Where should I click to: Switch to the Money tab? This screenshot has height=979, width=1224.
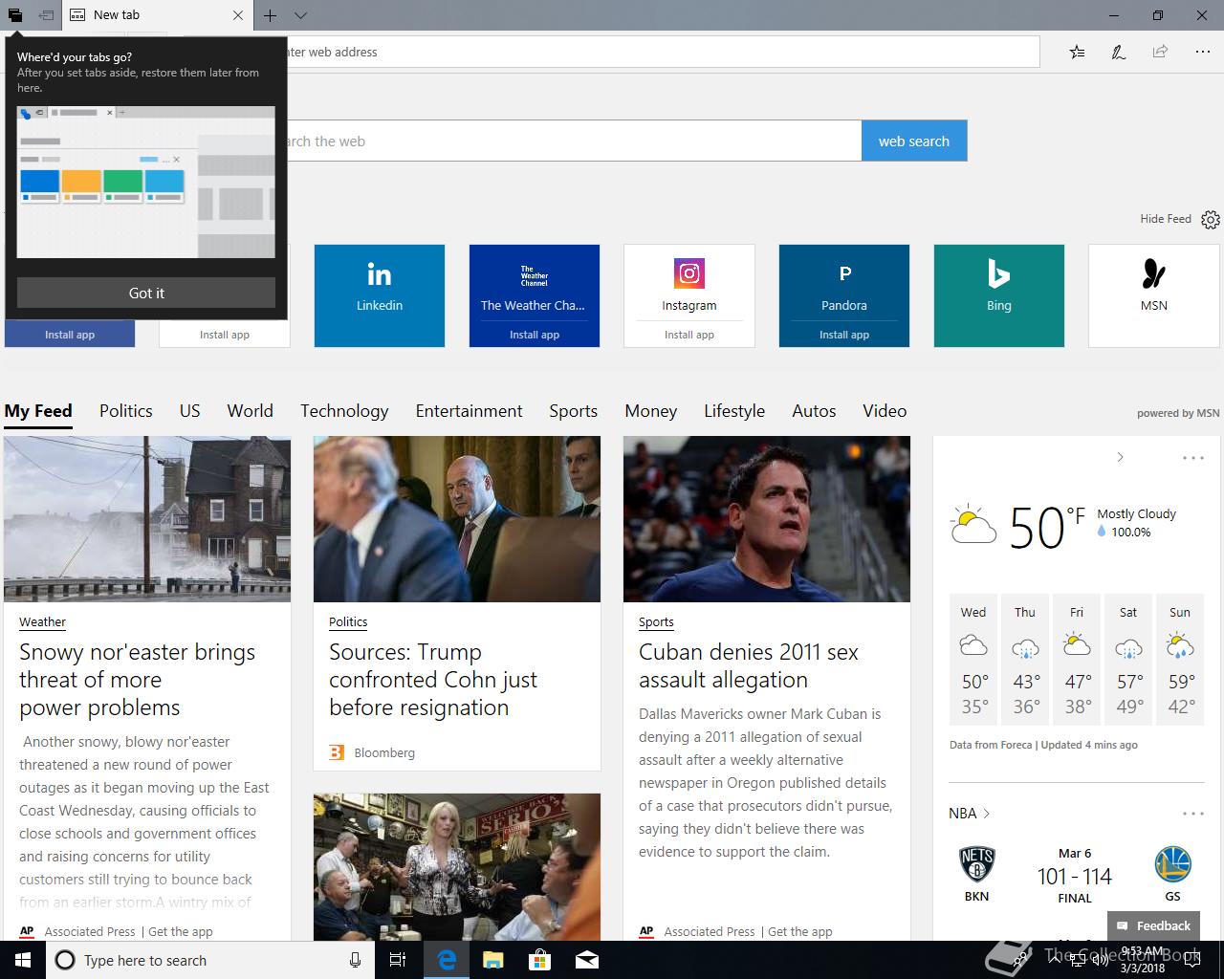[x=650, y=411]
